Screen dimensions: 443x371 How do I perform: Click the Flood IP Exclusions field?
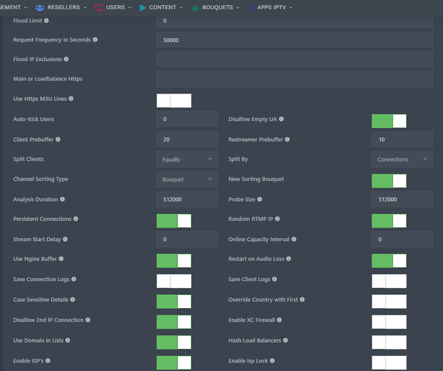295,60
